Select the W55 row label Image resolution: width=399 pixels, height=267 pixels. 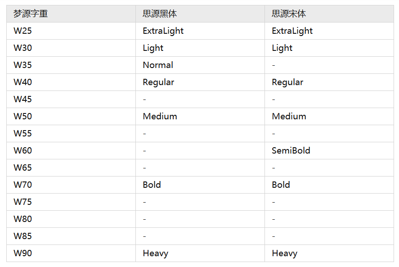tap(23, 134)
